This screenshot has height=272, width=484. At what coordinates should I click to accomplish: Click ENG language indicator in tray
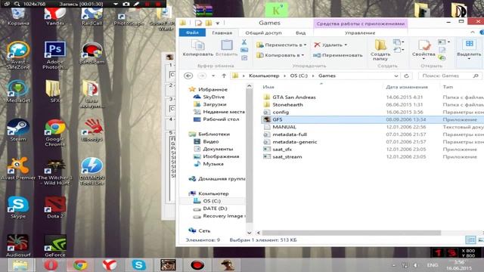pos(432,265)
